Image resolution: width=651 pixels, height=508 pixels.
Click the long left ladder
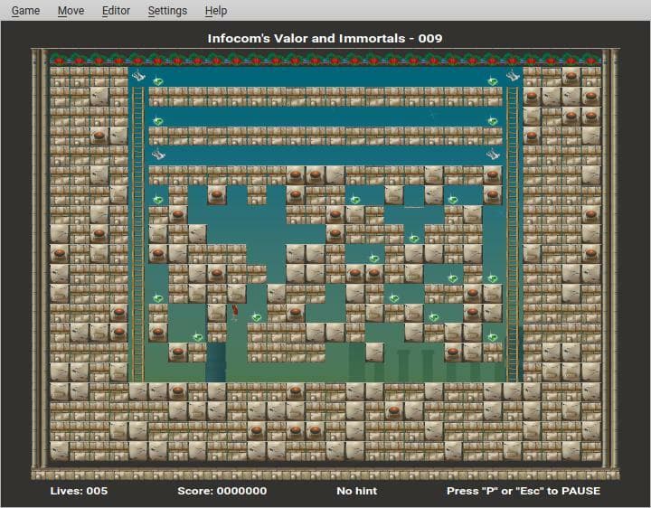pos(138,234)
